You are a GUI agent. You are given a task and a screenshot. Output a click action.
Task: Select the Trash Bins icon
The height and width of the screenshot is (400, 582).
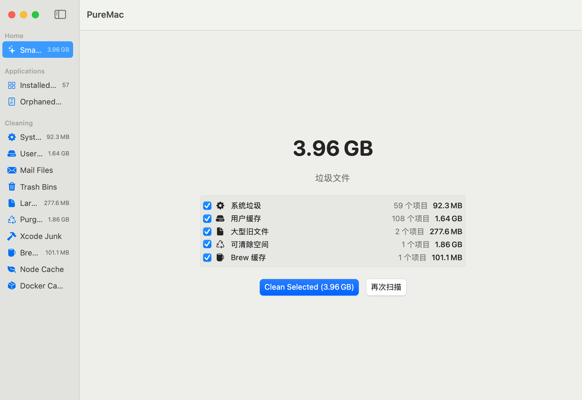pyautogui.click(x=12, y=186)
